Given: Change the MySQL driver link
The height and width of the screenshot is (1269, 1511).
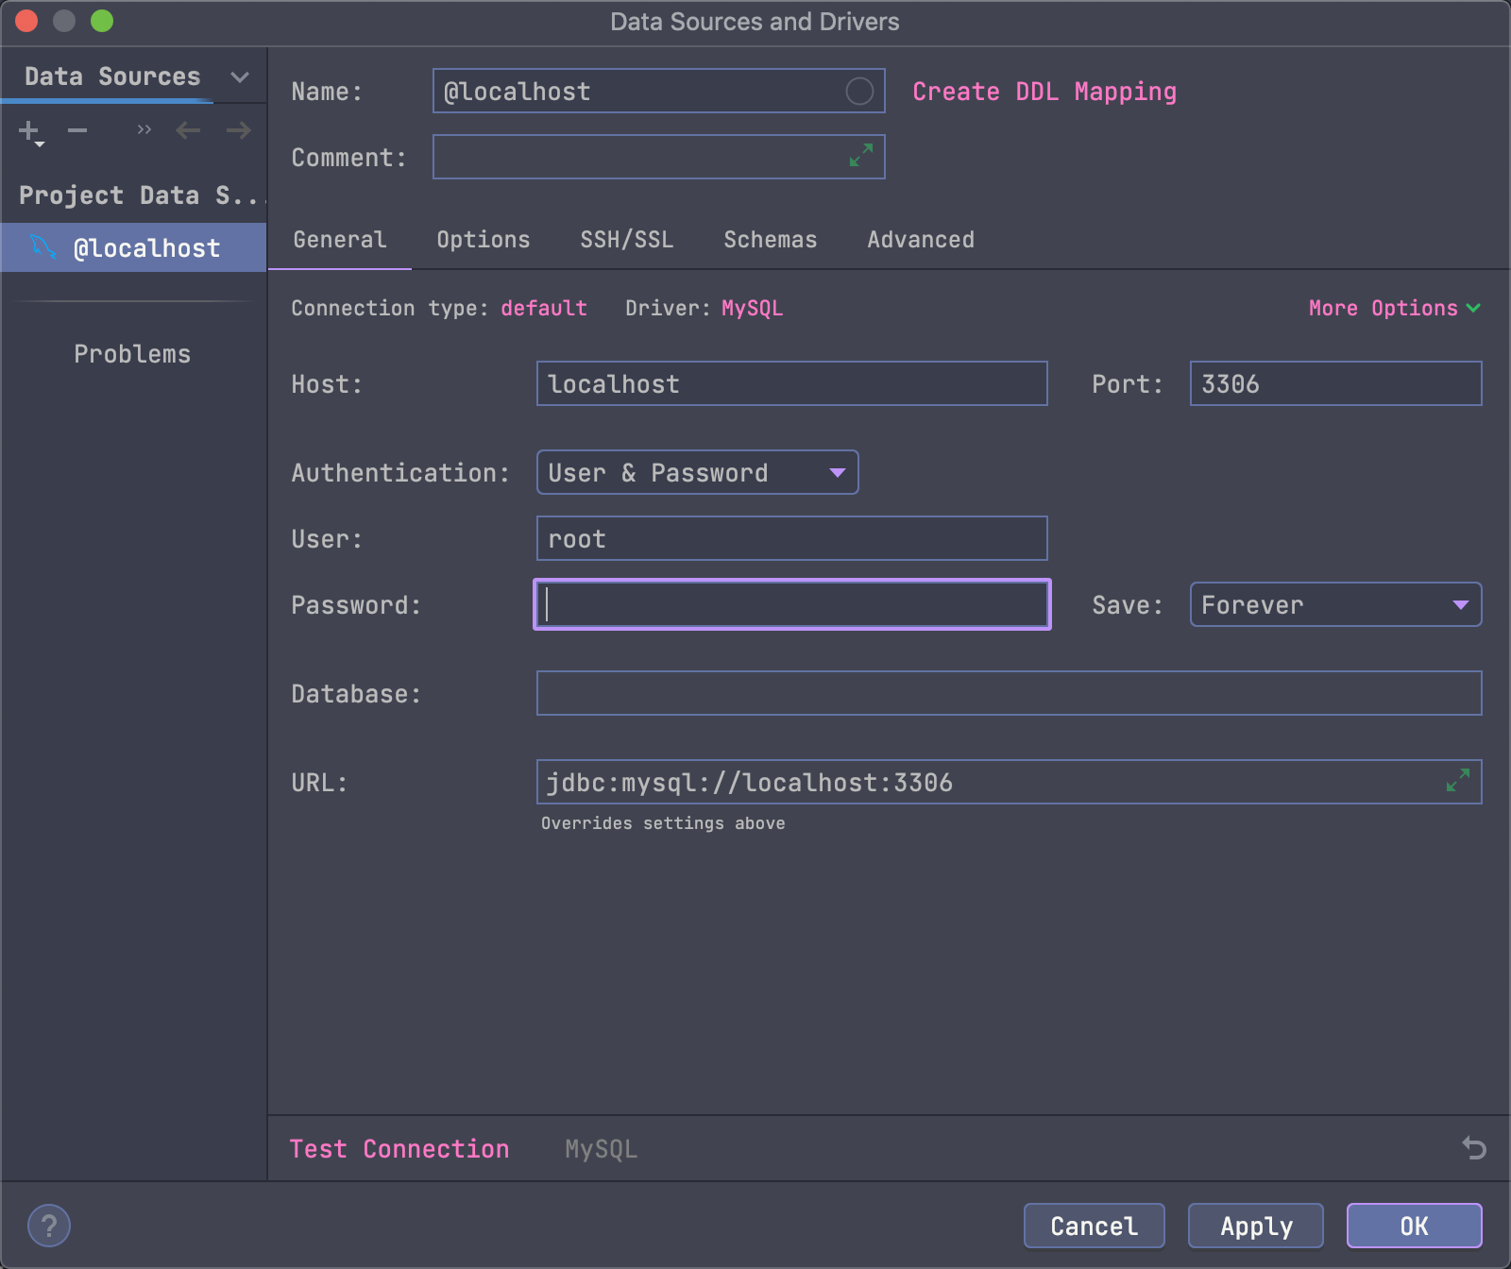Looking at the screenshot, I should 752,308.
